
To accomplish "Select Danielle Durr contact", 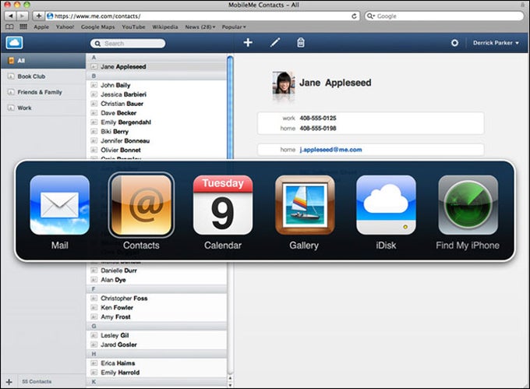I will pyautogui.click(x=157, y=271).
